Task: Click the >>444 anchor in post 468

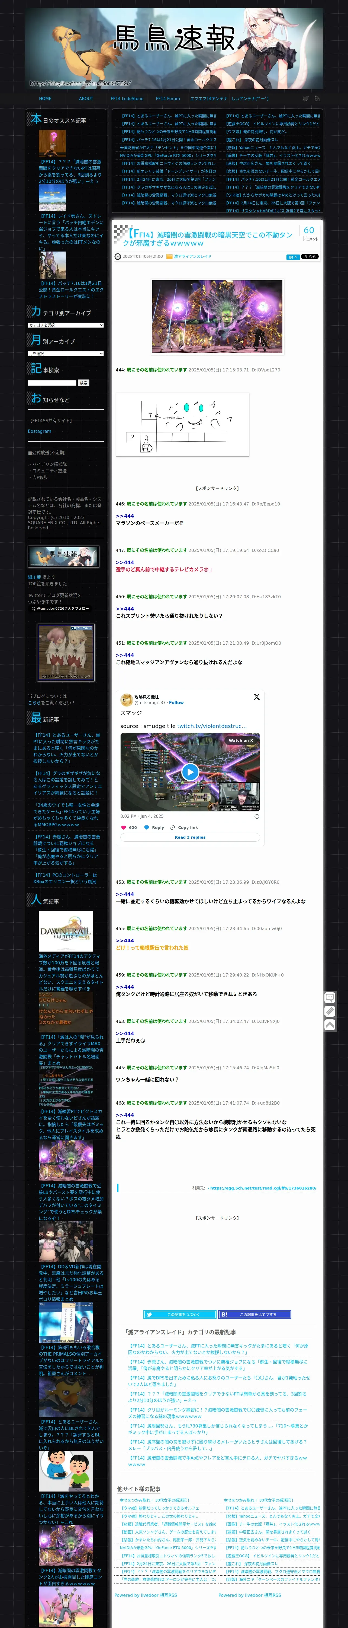Action: (x=125, y=1115)
